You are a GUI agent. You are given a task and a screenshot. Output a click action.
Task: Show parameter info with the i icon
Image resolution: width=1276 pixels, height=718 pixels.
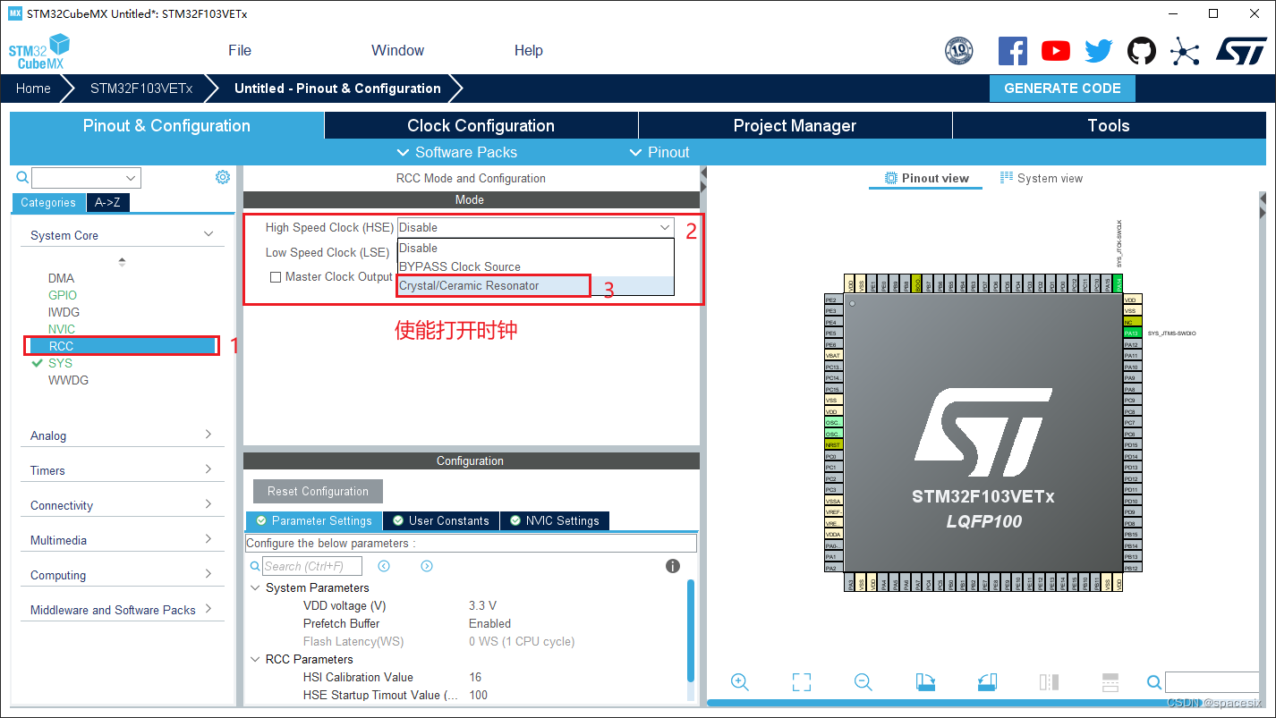click(673, 566)
